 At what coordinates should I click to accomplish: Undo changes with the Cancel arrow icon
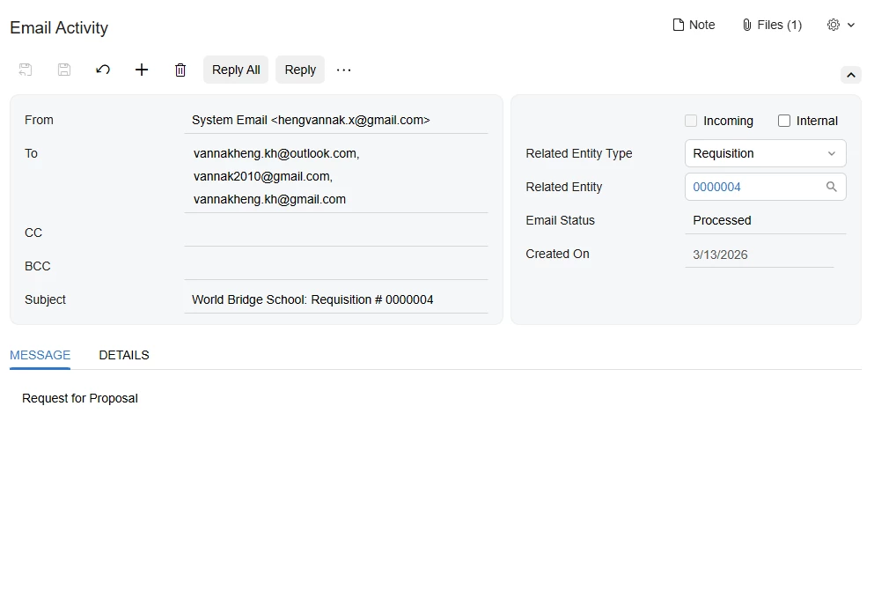tap(103, 70)
